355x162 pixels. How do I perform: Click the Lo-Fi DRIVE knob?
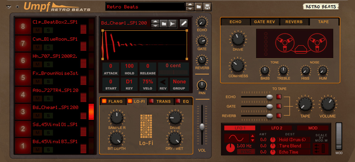(x=175, y=117)
